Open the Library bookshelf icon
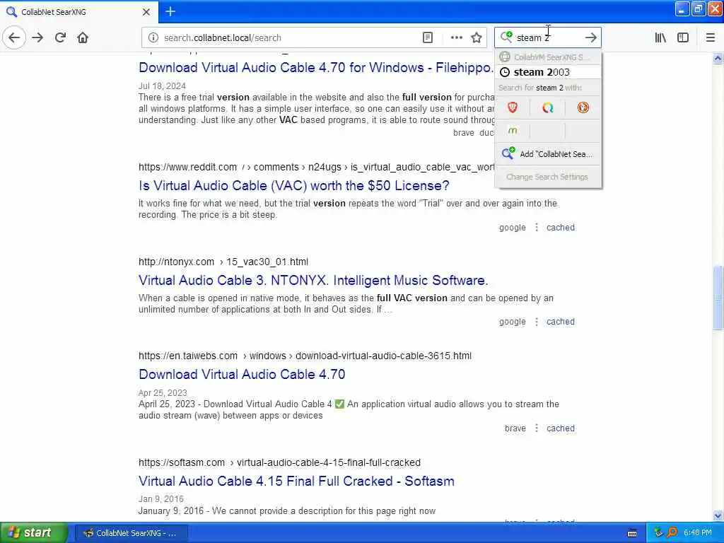724x543 pixels. point(660,38)
